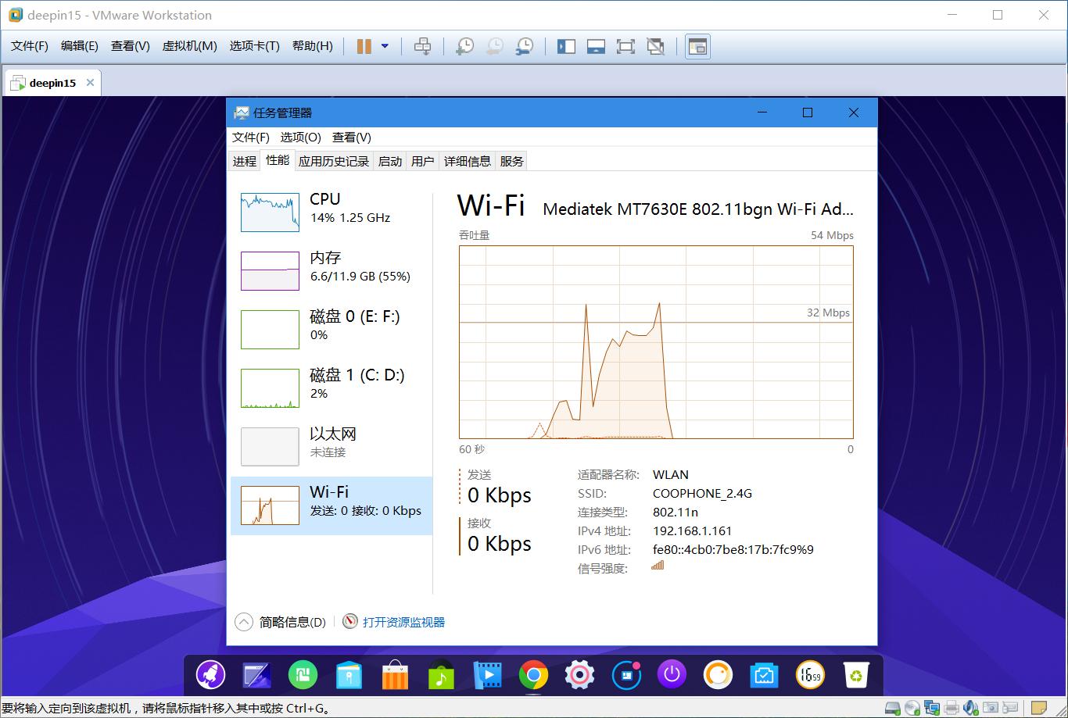Open the 文件(F) menu in Task Manager

point(250,137)
